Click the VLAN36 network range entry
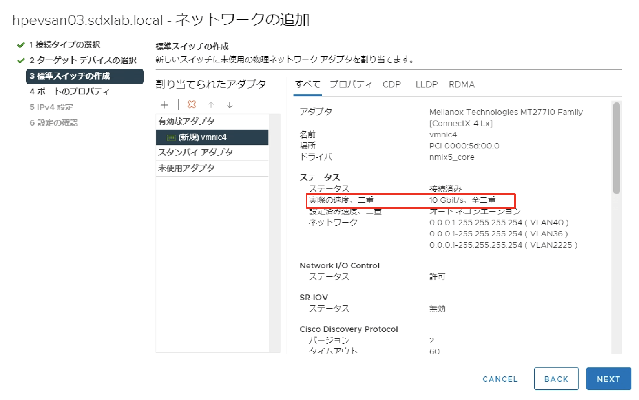639x400 pixels. 498,234
